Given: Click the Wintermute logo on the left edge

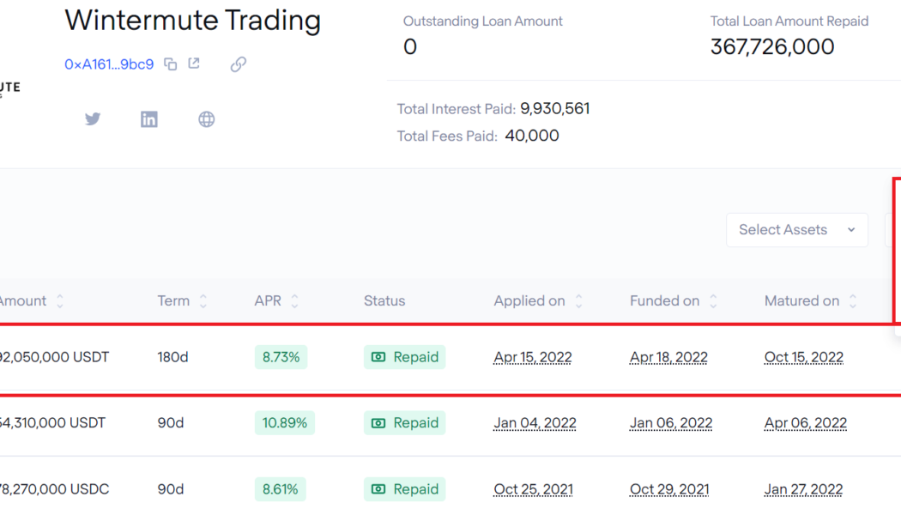Looking at the screenshot, I should point(9,85).
